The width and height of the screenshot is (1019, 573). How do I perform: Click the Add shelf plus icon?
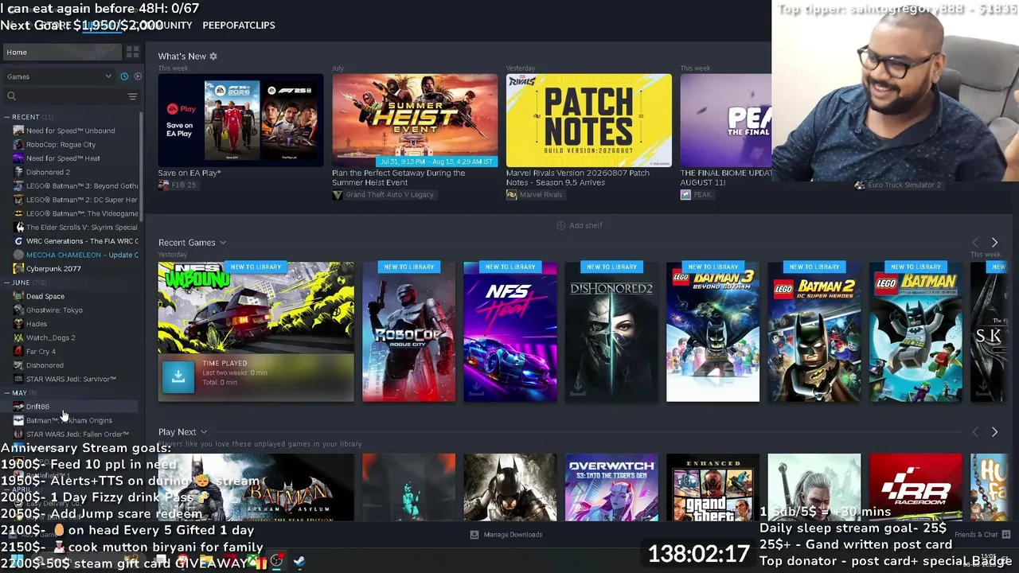pyautogui.click(x=560, y=225)
